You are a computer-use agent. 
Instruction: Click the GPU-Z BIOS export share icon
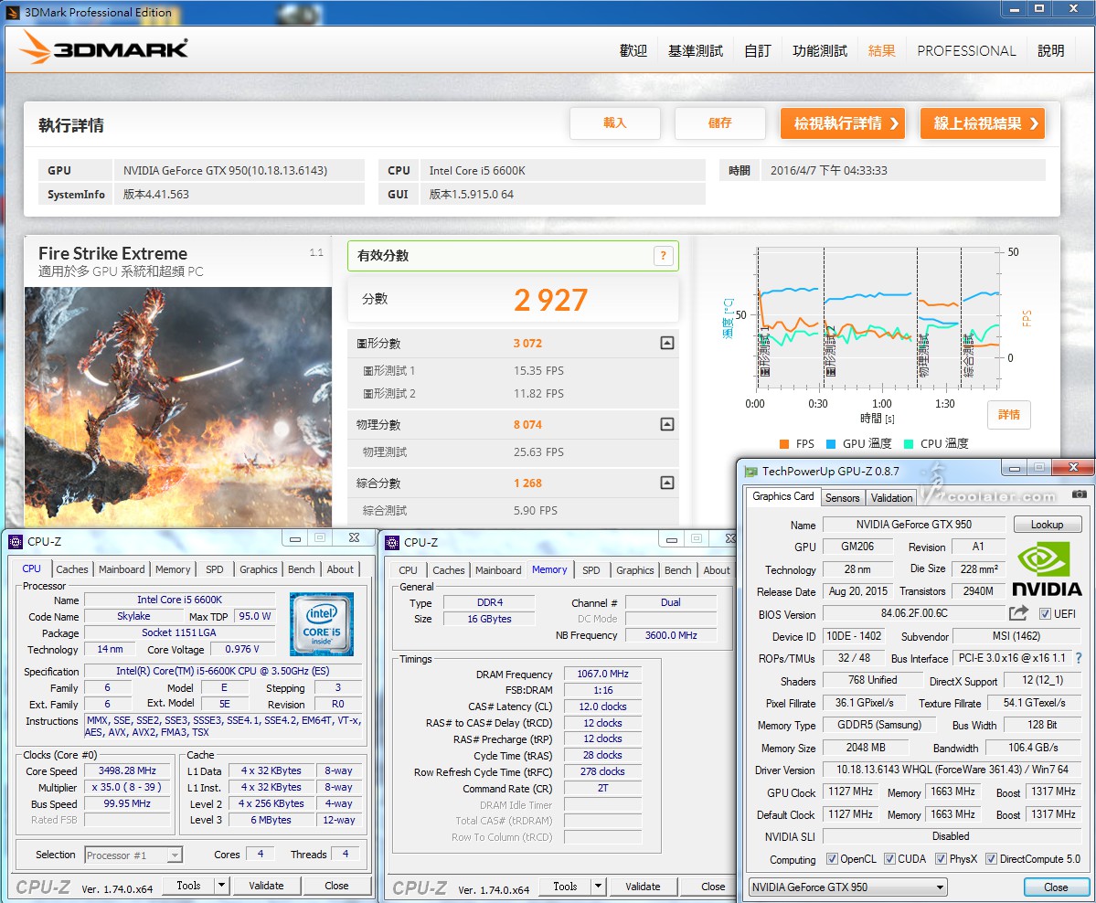tap(1018, 613)
